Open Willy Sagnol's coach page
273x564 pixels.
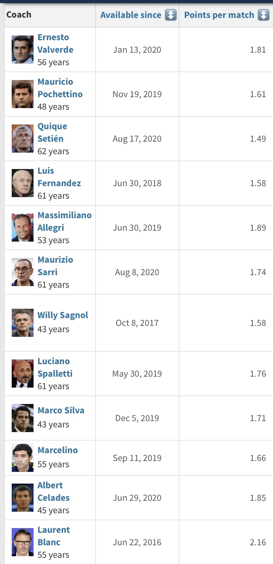point(63,315)
